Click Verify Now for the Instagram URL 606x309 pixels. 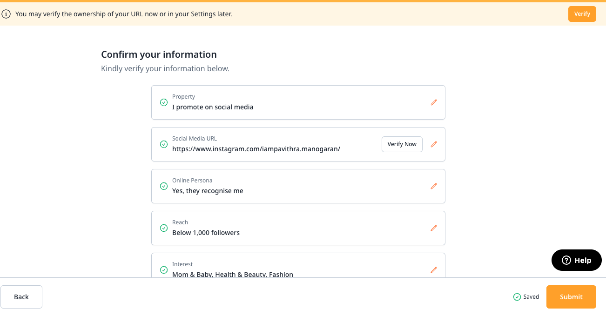click(x=402, y=144)
